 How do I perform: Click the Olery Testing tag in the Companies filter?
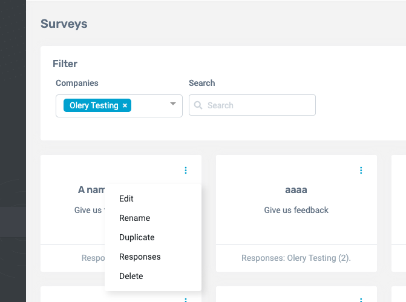pos(97,105)
